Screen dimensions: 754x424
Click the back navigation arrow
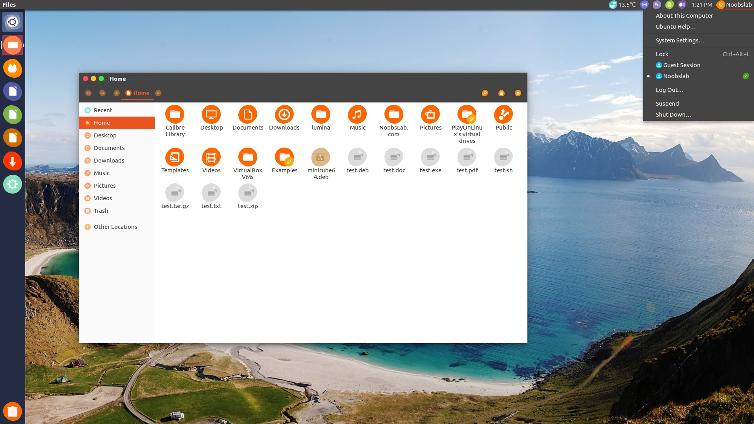click(x=88, y=93)
